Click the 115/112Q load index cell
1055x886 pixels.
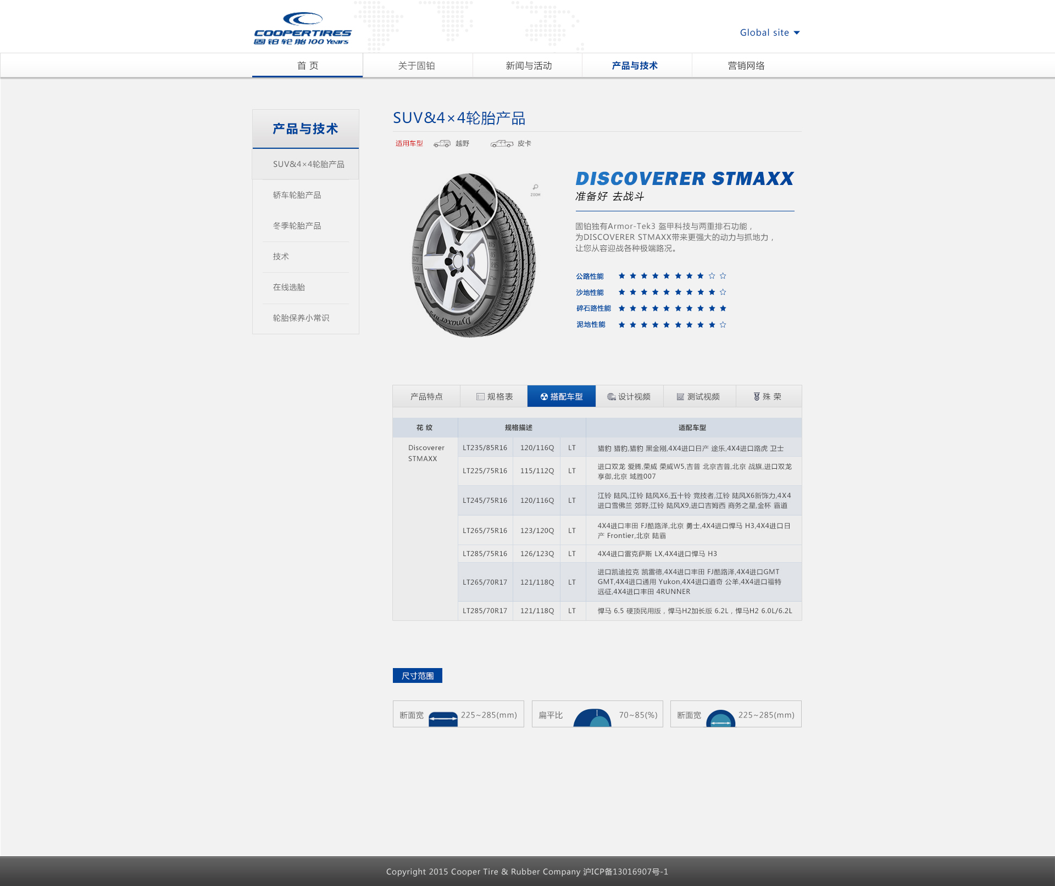coord(537,471)
